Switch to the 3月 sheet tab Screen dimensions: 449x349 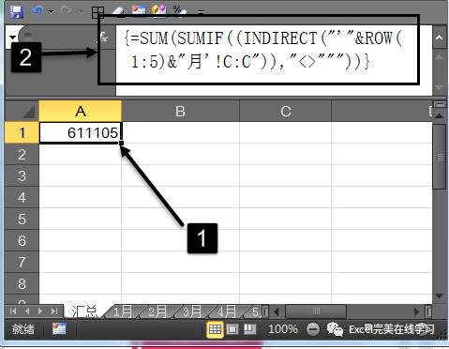tap(192, 311)
